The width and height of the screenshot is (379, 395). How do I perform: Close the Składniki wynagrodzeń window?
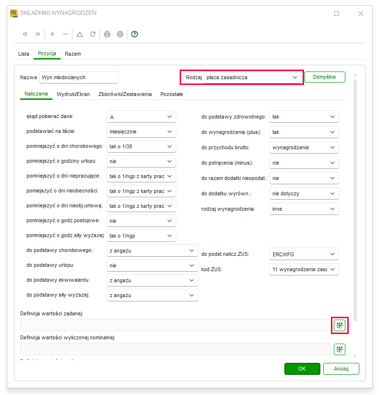tap(361, 13)
